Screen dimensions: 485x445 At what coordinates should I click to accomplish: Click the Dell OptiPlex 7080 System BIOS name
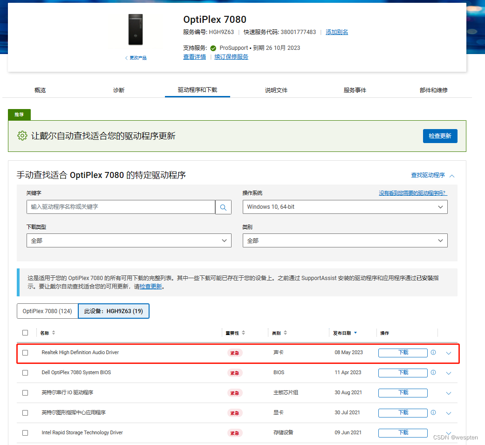coord(76,373)
